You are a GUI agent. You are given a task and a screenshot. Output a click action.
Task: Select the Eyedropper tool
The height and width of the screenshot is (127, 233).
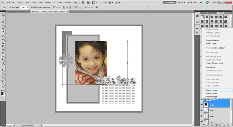[3, 32]
